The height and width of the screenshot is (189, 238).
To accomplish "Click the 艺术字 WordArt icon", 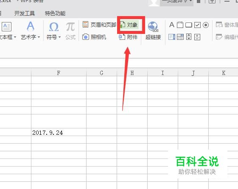I will pyautogui.click(x=31, y=26).
